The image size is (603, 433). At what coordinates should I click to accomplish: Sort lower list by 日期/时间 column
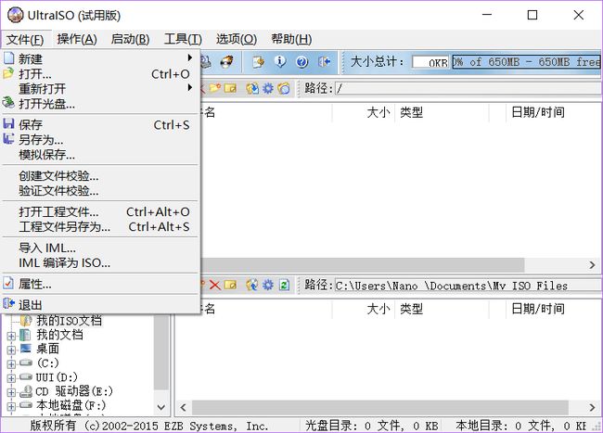tap(553, 309)
